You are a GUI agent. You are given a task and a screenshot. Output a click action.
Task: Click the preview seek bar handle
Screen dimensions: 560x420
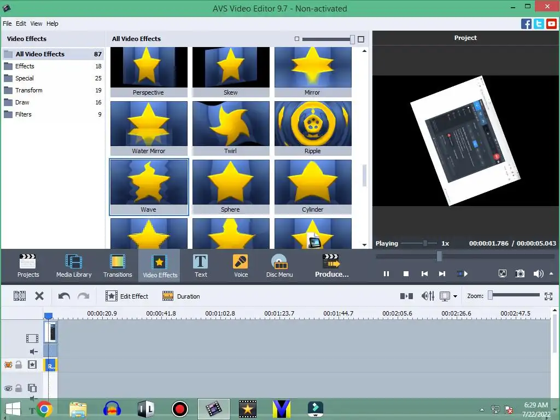(x=439, y=256)
